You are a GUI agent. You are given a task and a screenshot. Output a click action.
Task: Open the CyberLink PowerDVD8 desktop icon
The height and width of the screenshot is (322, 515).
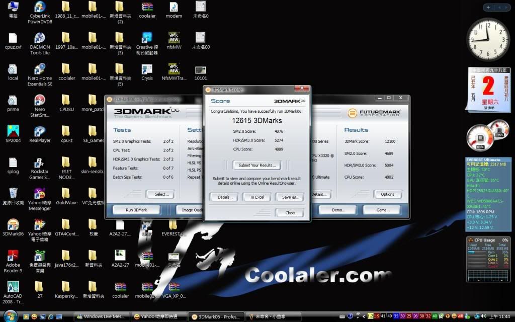pyautogui.click(x=40, y=8)
